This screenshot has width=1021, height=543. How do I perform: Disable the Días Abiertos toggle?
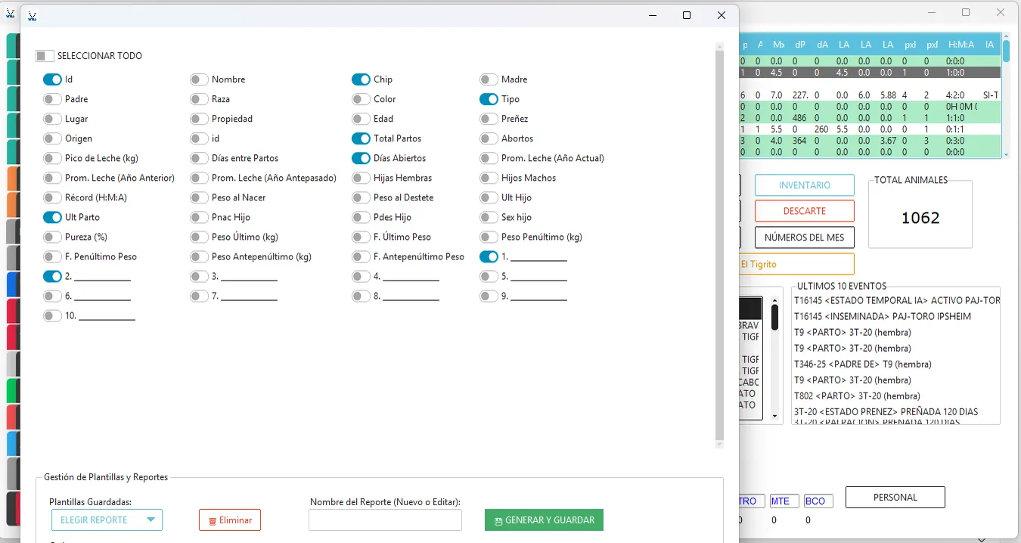point(361,158)
